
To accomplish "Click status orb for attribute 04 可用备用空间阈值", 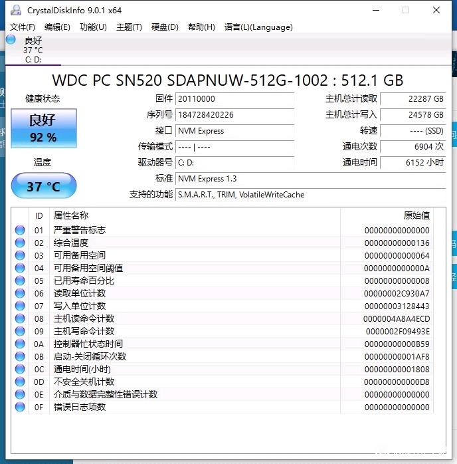I will point(20,268).
